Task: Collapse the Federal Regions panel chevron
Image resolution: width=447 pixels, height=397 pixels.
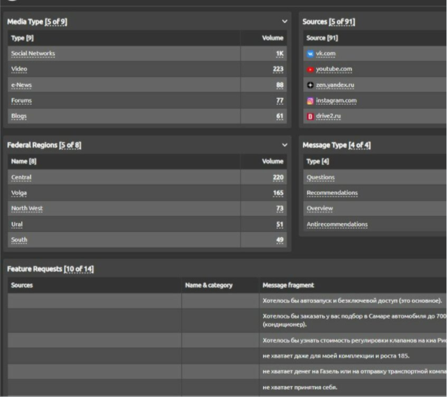Action: coord(285,145)
